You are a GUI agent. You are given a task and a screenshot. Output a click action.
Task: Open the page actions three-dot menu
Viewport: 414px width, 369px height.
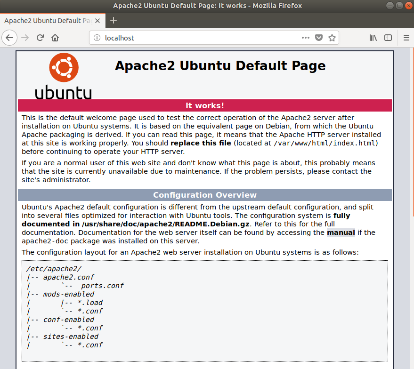pyautogui.click(x=306, y=38)
